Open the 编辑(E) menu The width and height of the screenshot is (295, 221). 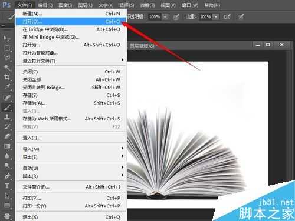tap(45, 5)
